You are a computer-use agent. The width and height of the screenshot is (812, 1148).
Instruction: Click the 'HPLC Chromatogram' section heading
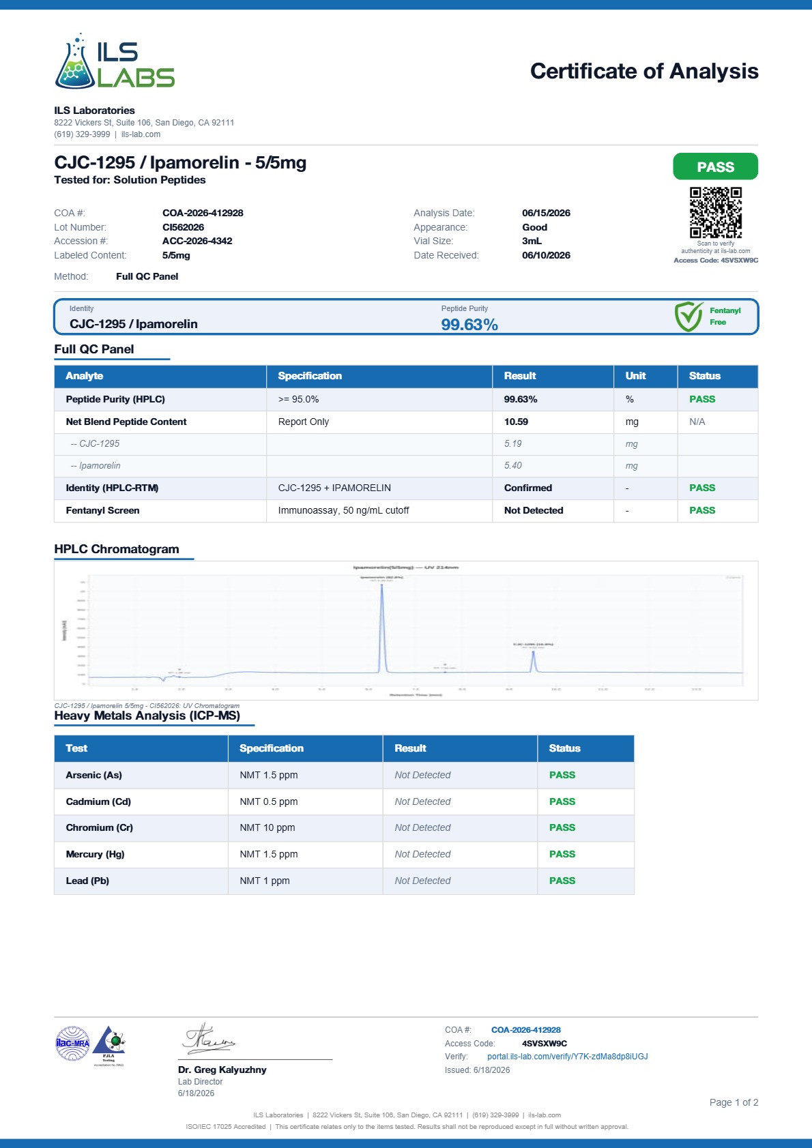pos(117,549)
